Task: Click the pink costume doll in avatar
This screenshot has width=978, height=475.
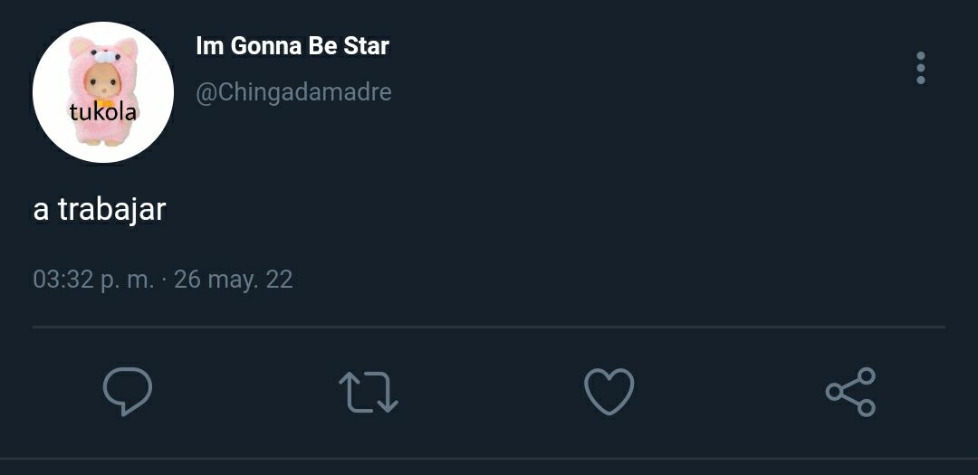Action: click(103, 91)
